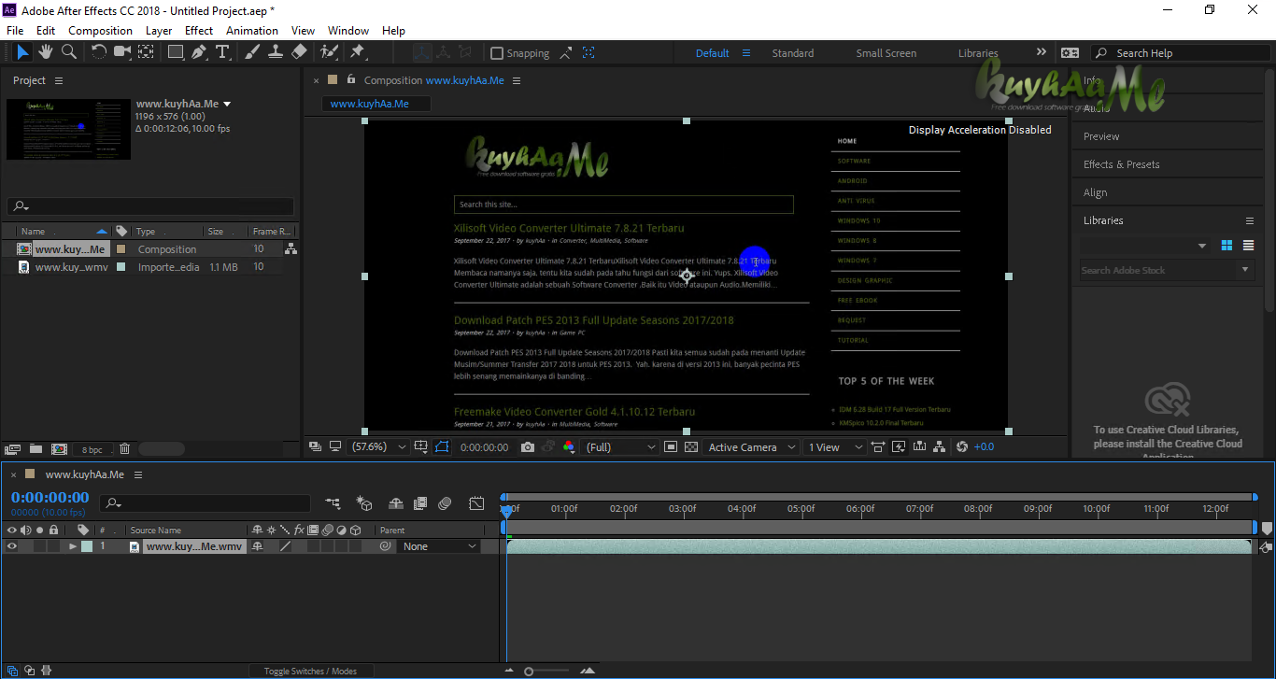
Task: Select the Brush tool
Action: 252,52
